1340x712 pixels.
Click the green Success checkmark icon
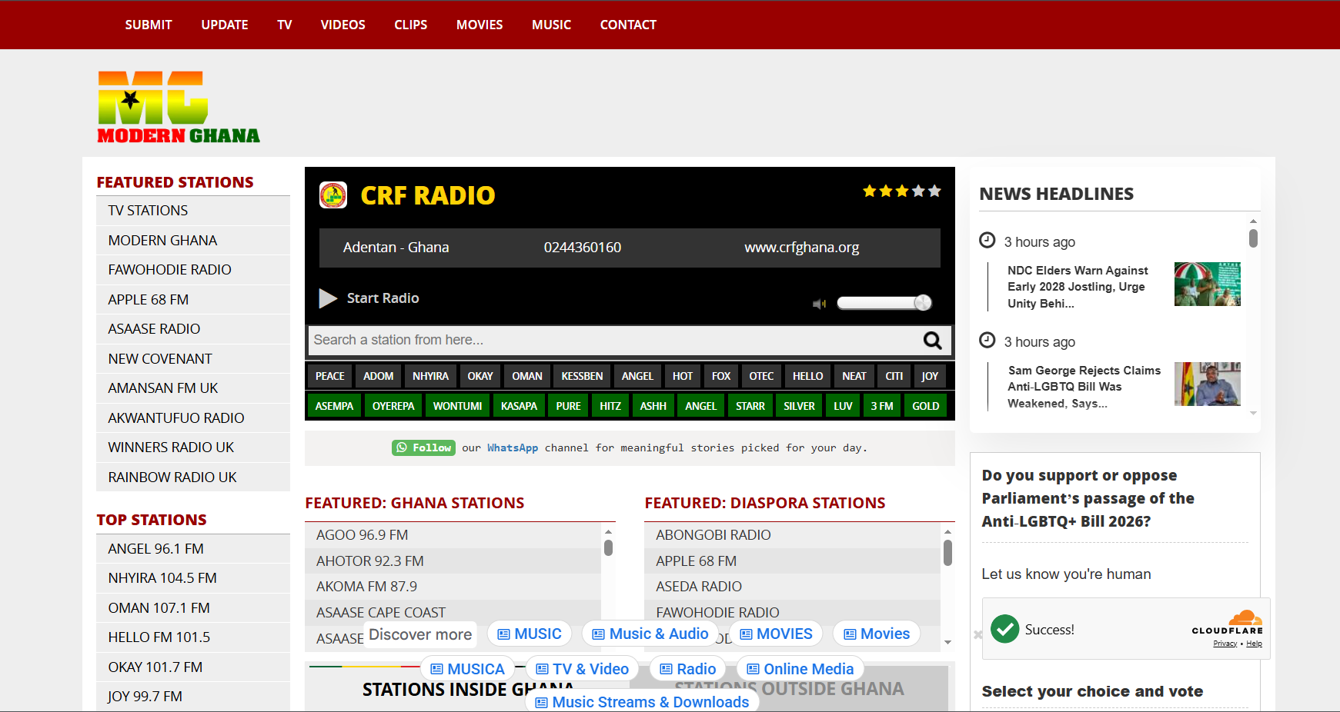coord(1004,629)
